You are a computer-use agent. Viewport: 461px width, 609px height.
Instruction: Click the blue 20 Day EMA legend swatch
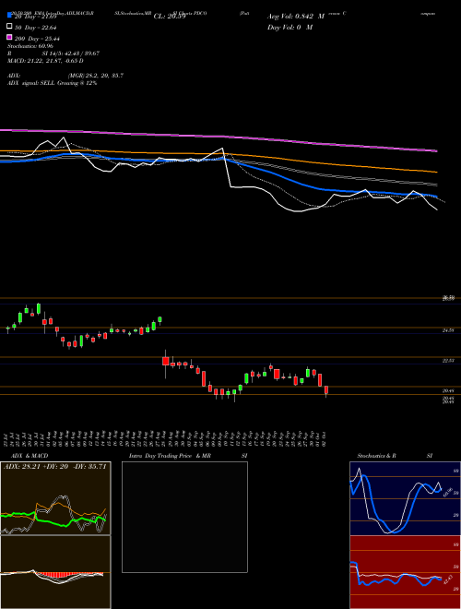[x=9, y=16]
